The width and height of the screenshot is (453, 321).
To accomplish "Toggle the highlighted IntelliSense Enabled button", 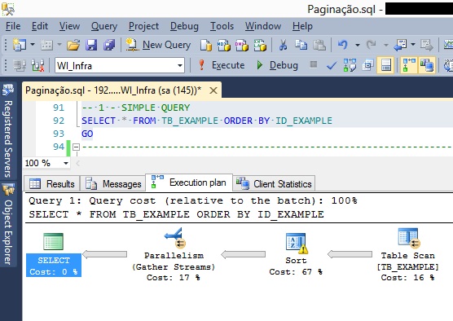I will 386,65.
